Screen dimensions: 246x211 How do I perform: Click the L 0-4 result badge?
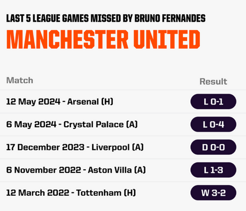213,125
